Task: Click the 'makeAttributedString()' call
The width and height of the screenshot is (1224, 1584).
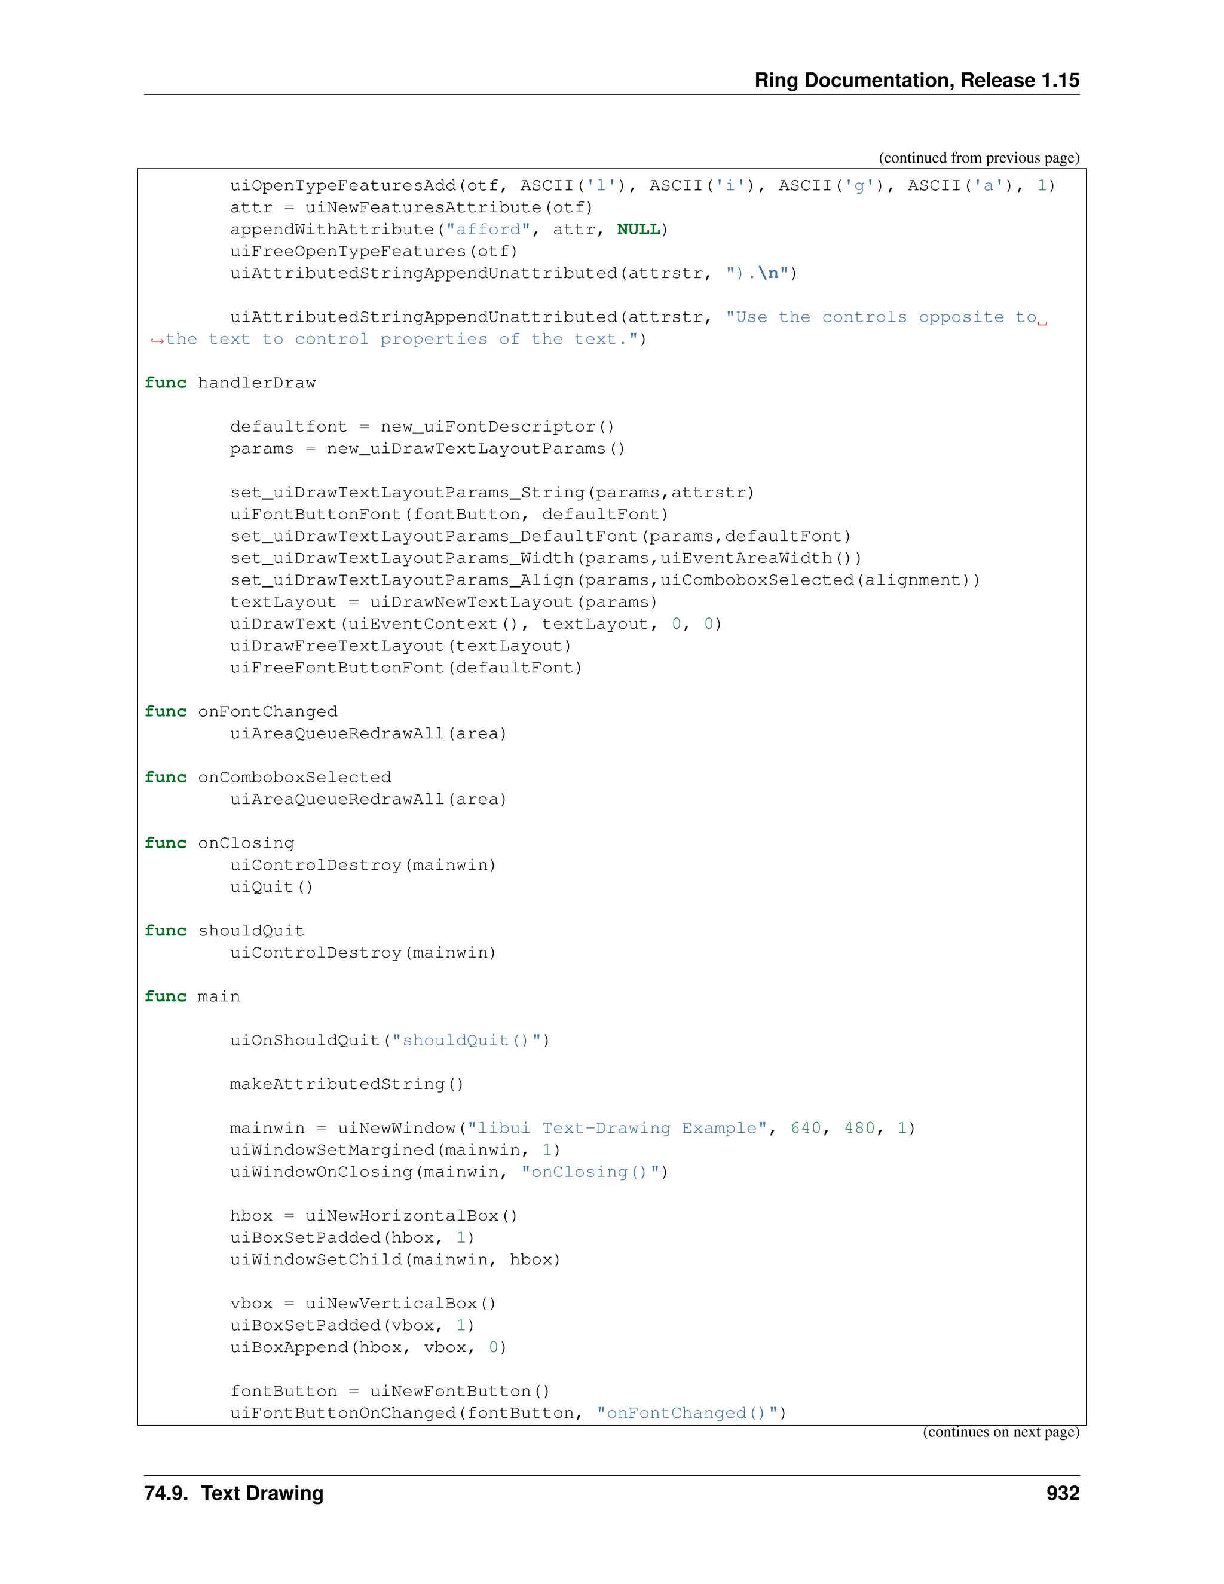Action: coord(347,1084)
